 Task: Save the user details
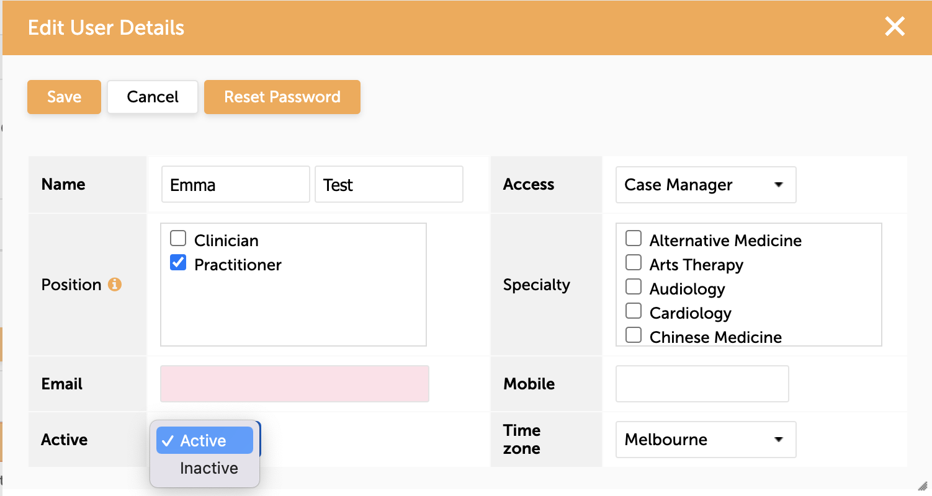click(64, 97)
